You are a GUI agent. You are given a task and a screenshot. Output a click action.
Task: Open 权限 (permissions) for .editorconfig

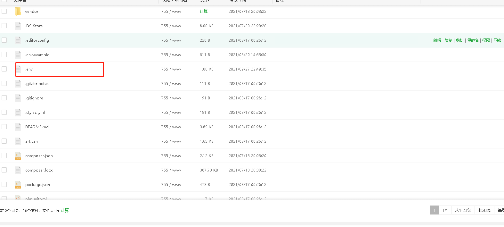[x=486, y=40]
